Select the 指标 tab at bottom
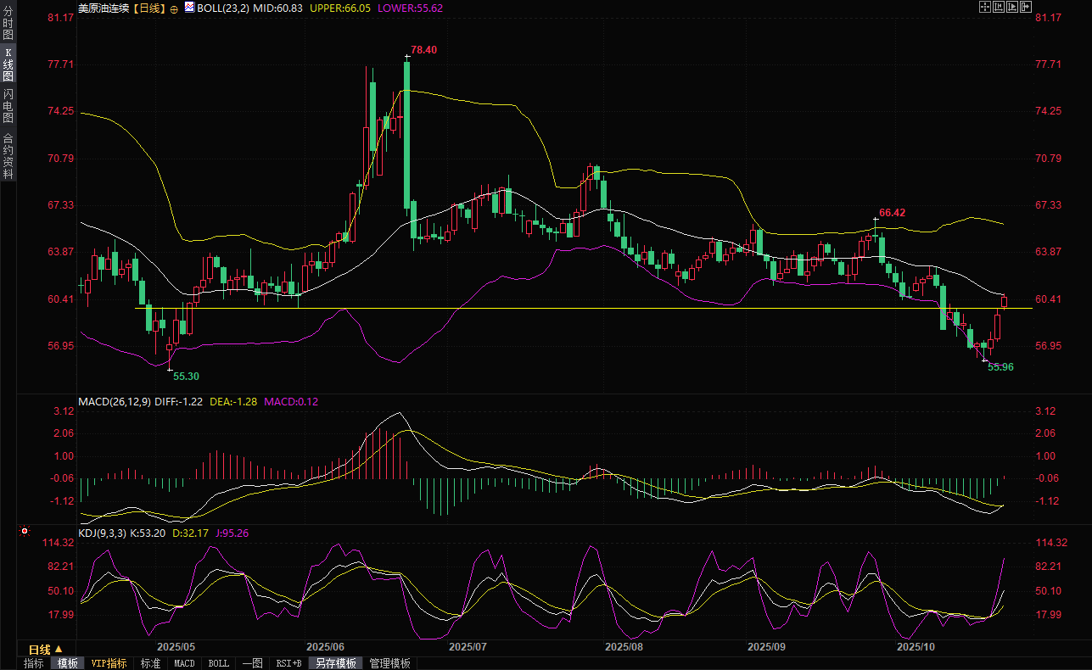The width and height of the screenshot is (1092, 670). click(x=34, y=663)
